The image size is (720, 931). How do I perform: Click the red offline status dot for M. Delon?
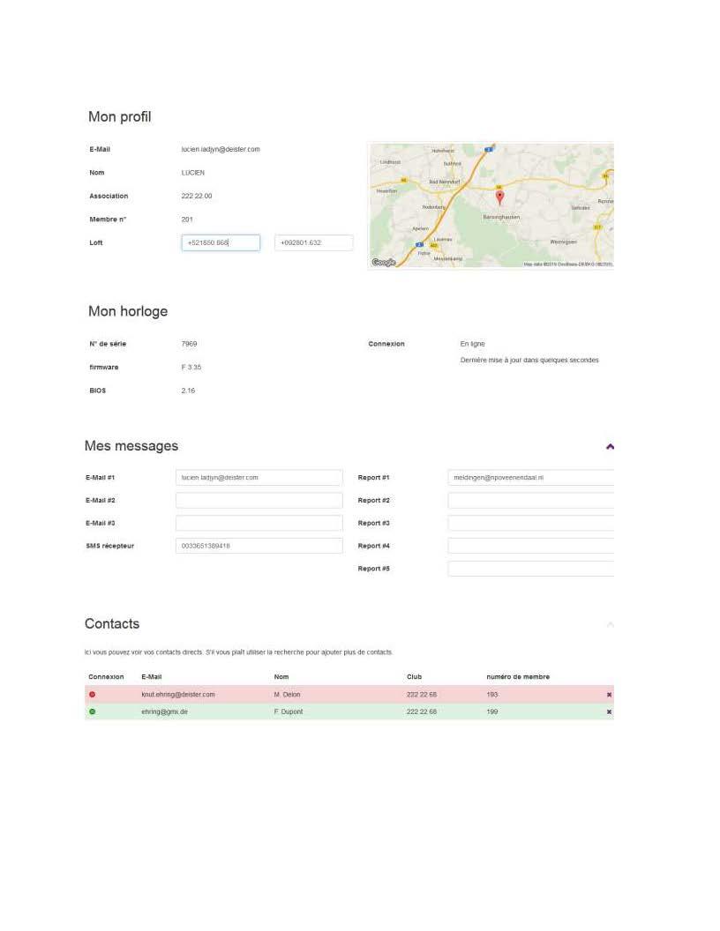click(x=92, y=694)
